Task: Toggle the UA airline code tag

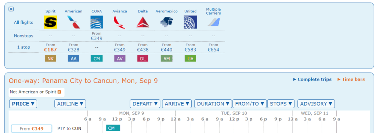Action: tap(191, 59)
